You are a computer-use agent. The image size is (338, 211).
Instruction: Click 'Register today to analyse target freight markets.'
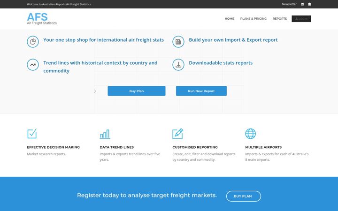tap(147, 195)
